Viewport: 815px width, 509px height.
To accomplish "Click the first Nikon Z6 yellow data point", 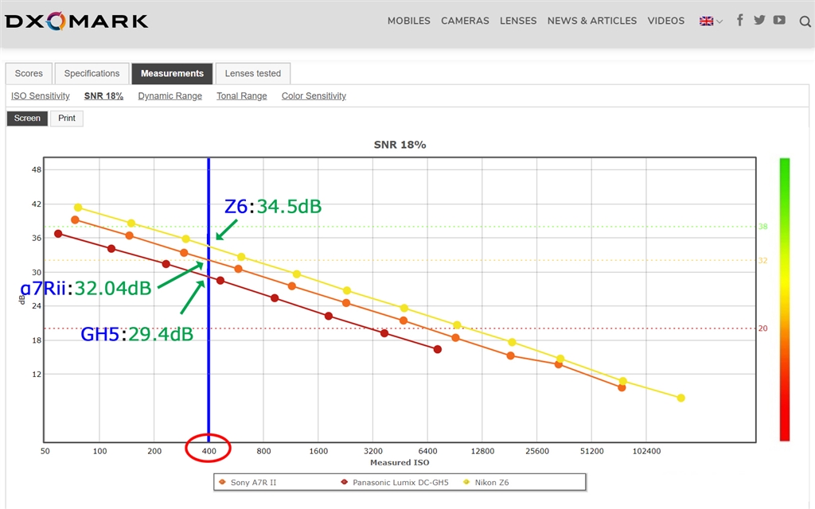I will [78, 208].
